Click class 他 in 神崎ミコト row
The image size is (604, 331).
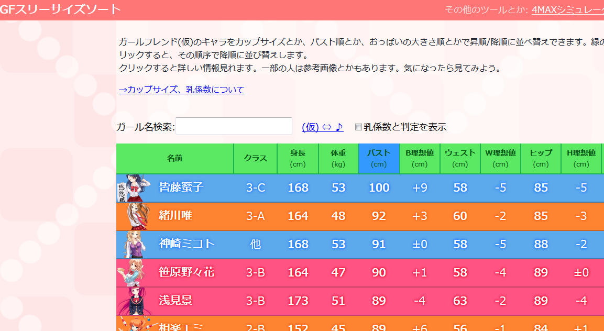pyautogui.click(x=256, y=244)
